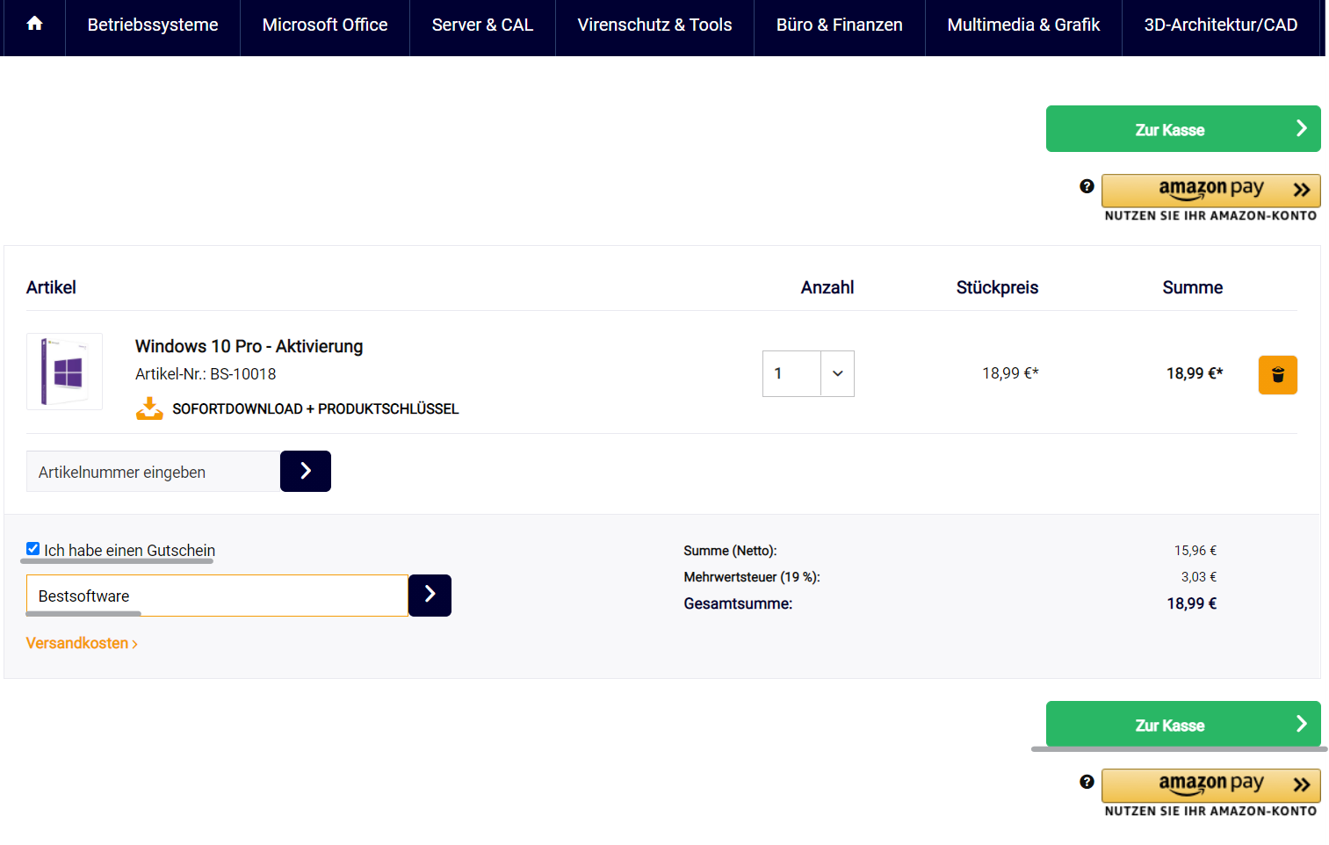The image size is (1329, 845).
Task: Open the Microsoft Office menu
Action: [x=324, y=25]
